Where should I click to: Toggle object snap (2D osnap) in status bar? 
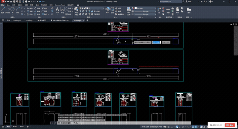pyautogui.click(x=196, y=127)
